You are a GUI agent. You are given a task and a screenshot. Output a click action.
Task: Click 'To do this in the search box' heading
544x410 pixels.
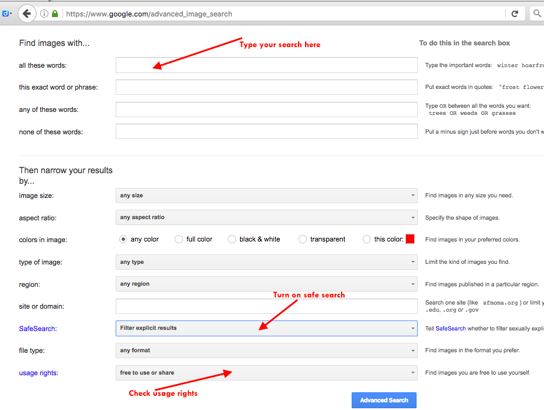click(x=464, y=43)
